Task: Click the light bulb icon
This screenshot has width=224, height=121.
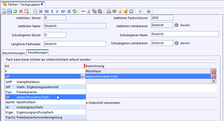Action: coord(120,12)
